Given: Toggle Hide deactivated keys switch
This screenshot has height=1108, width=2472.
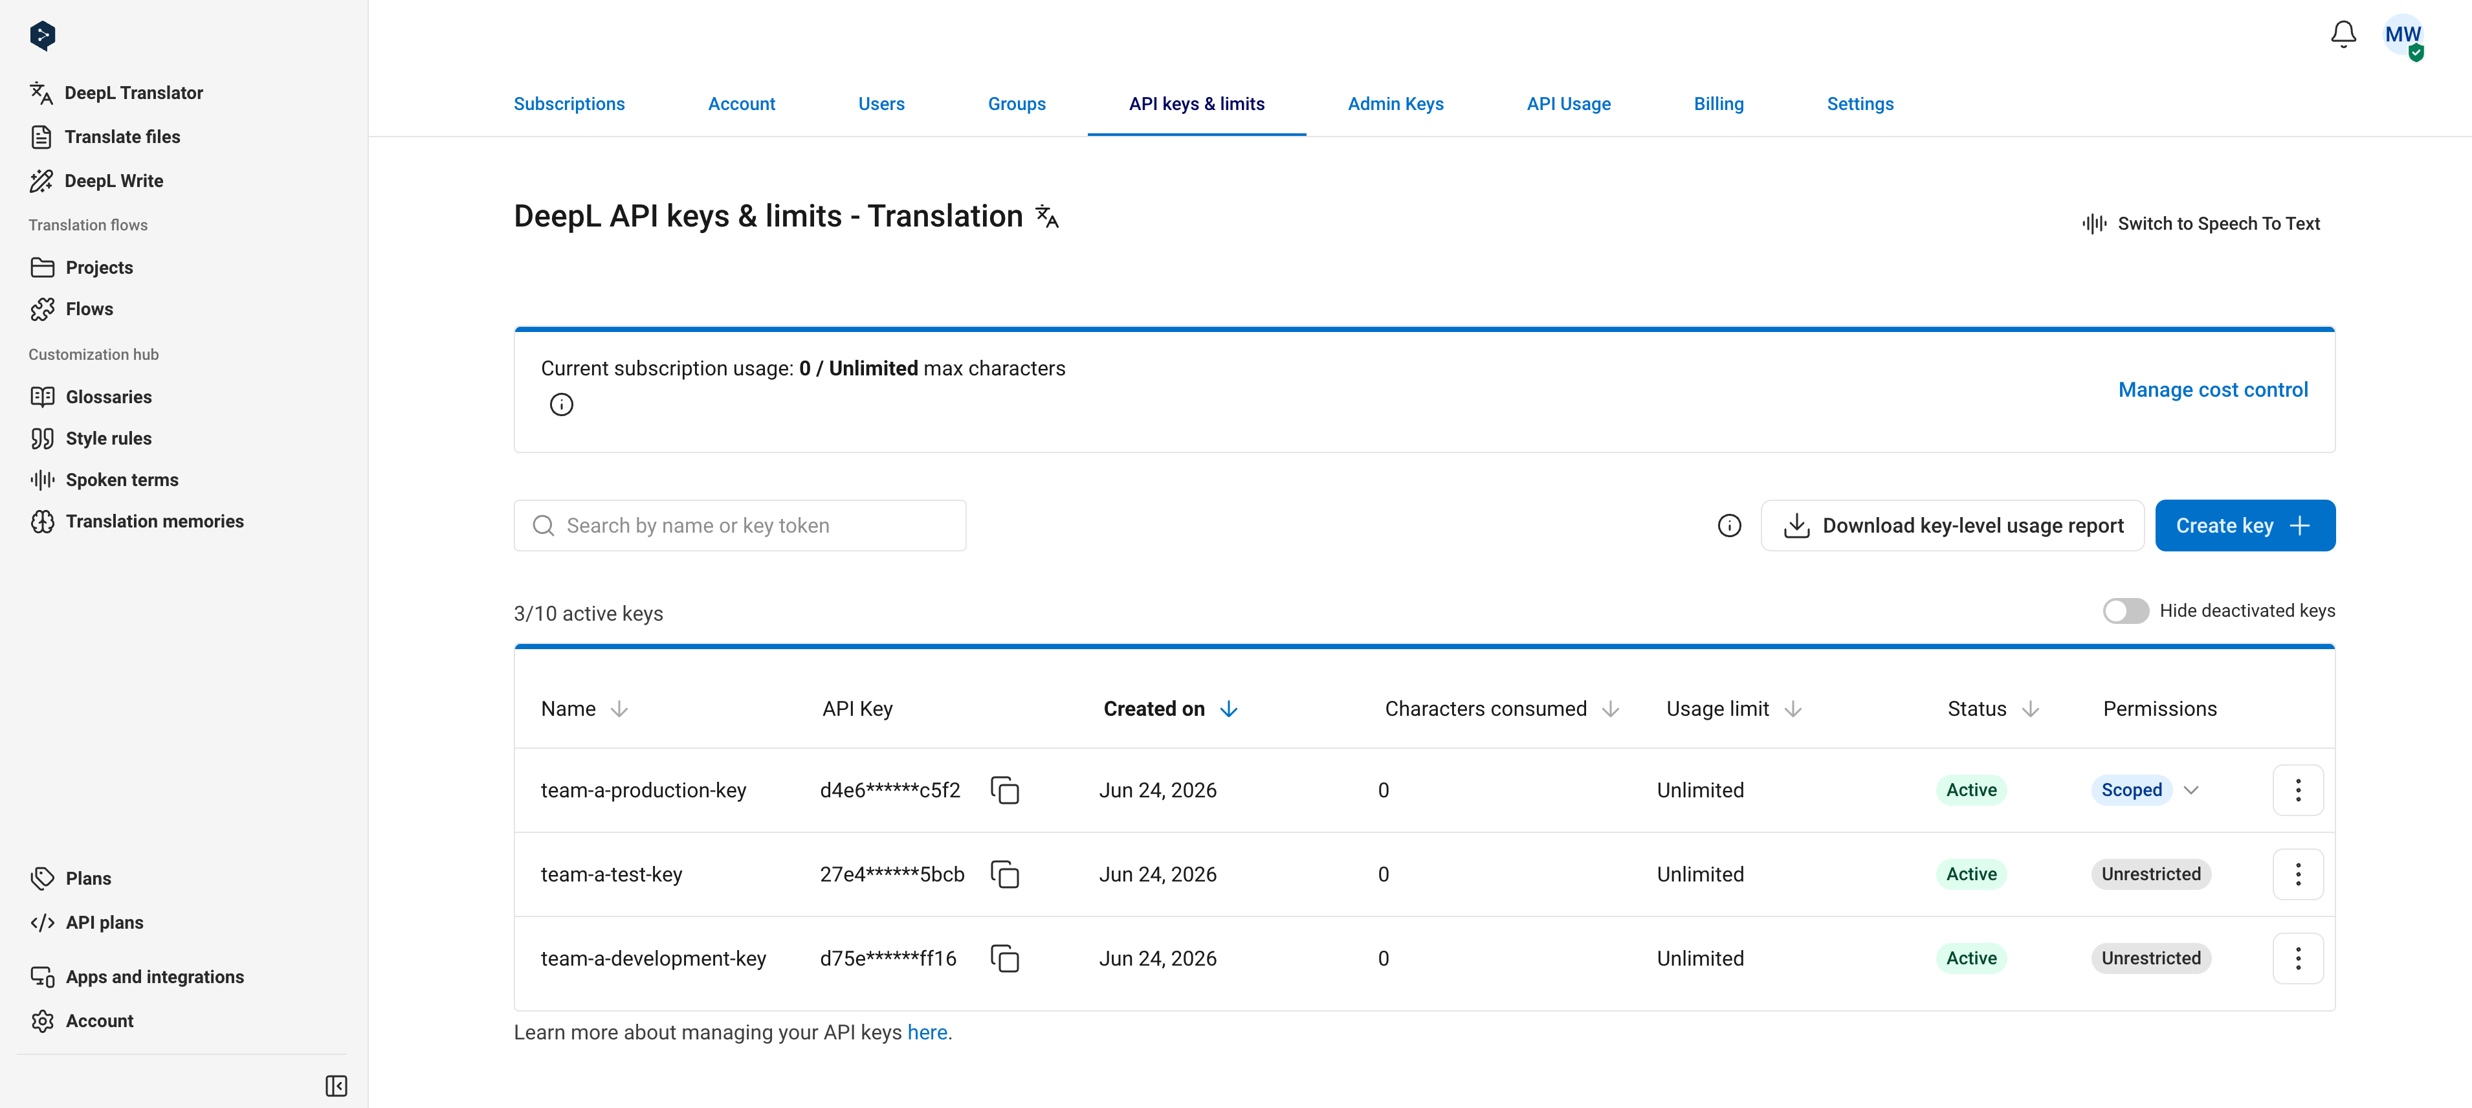Looking at the screenshot, I should point(2126,612).
